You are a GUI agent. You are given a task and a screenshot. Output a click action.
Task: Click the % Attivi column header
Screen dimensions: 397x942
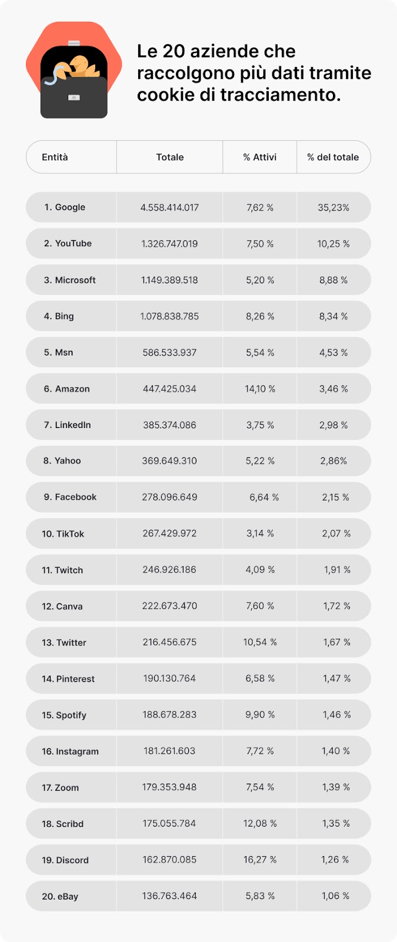coord(260,157)
